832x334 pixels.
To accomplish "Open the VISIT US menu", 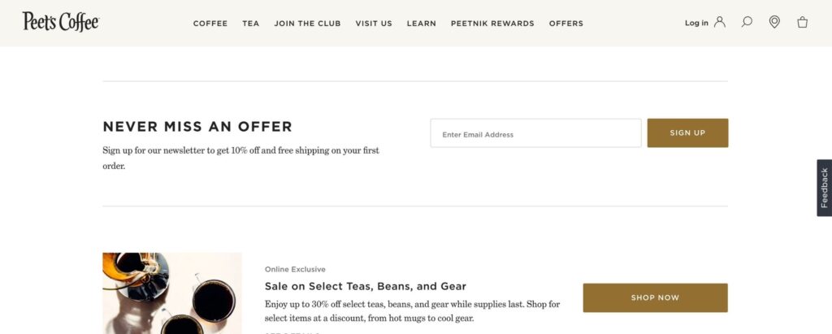I will point(374,24).
